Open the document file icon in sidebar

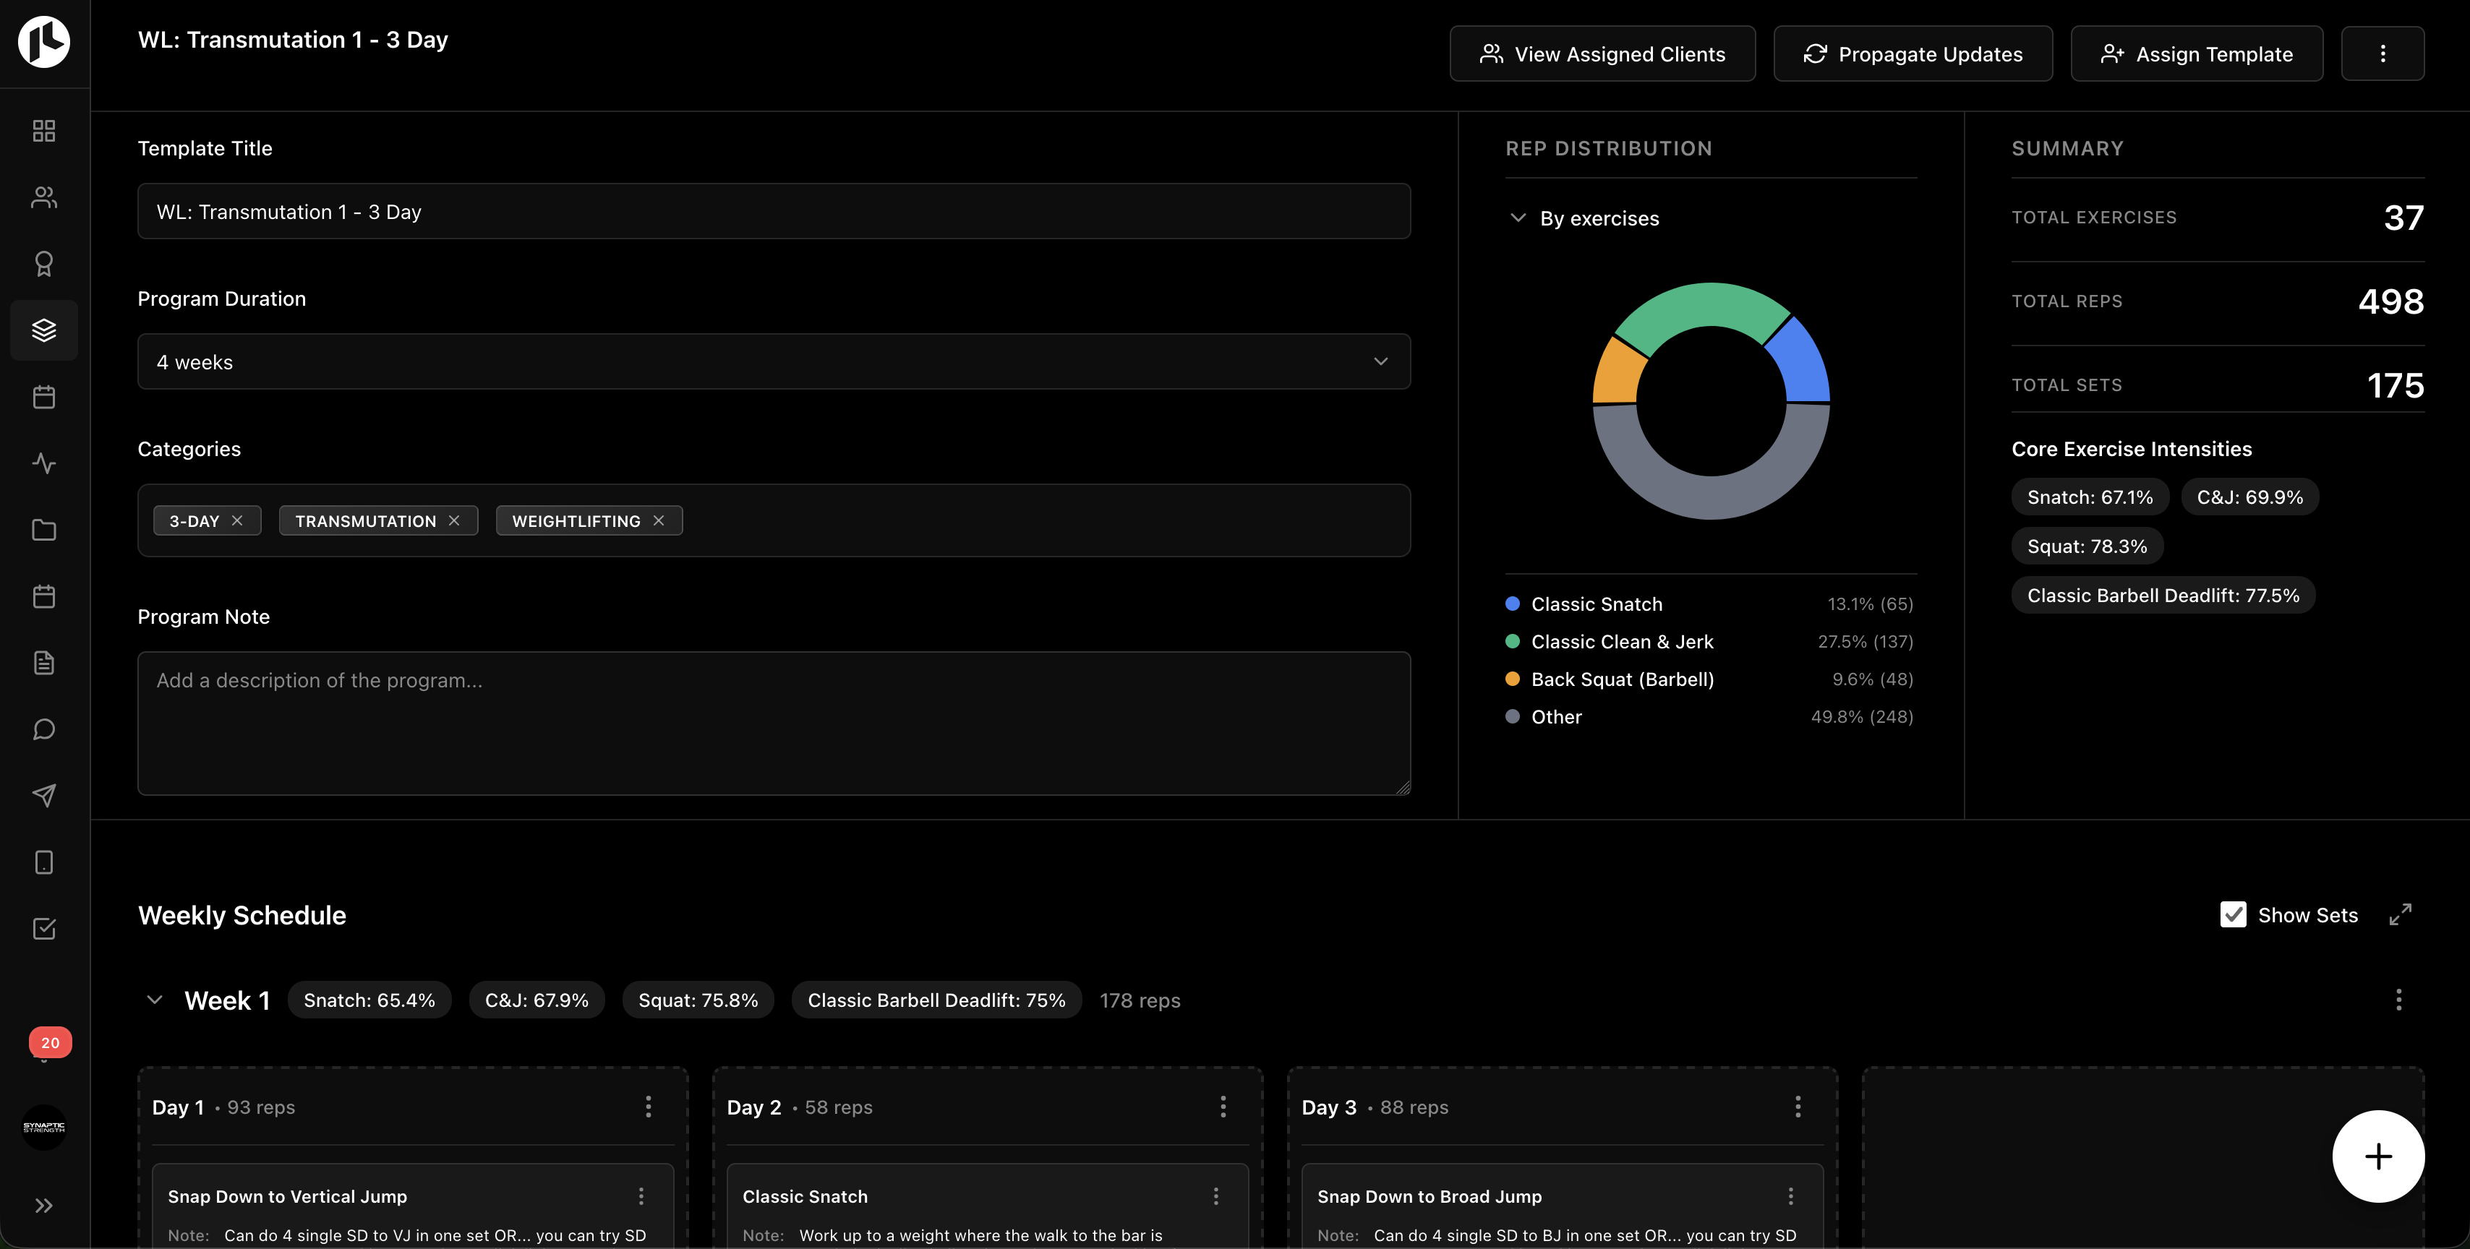pyautogui.click(x=44, y=662)
